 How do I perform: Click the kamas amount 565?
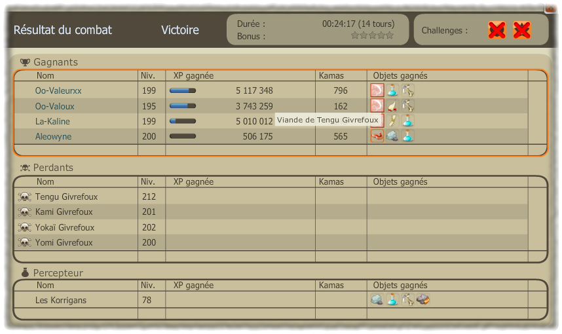pos(341,136)
